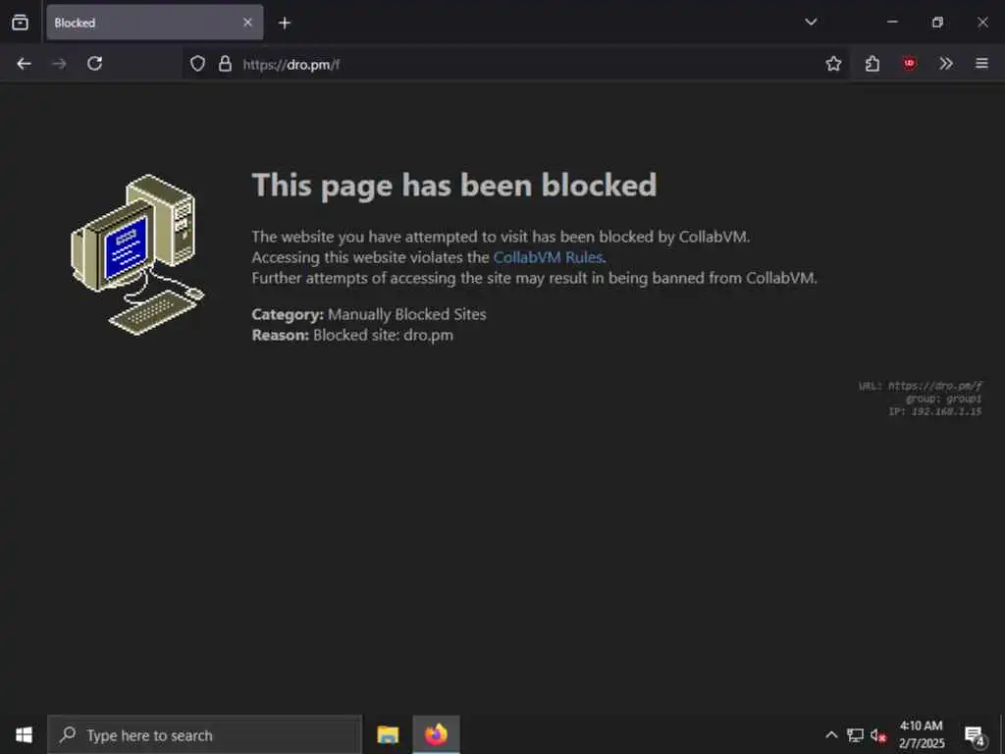The image size is (1005, 754).
Task: Close the Blocked tab
Action: point(247,23)
